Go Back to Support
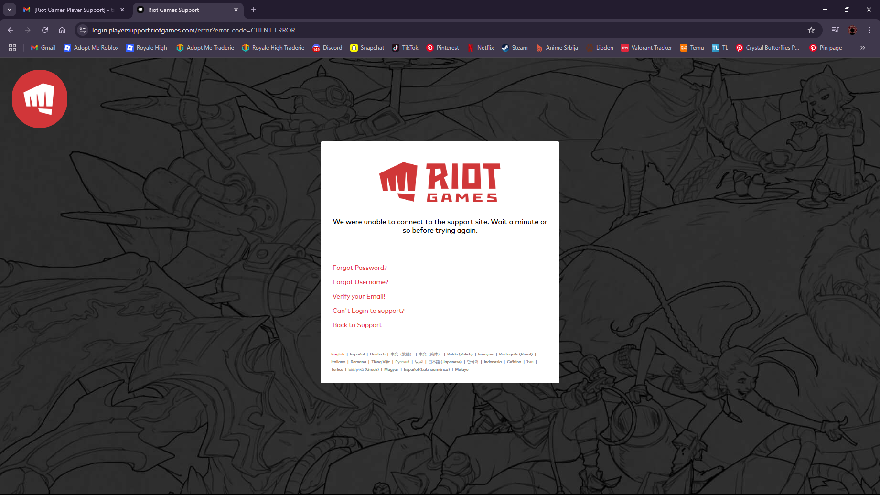 pyautogui.click(x=357, y=325)
